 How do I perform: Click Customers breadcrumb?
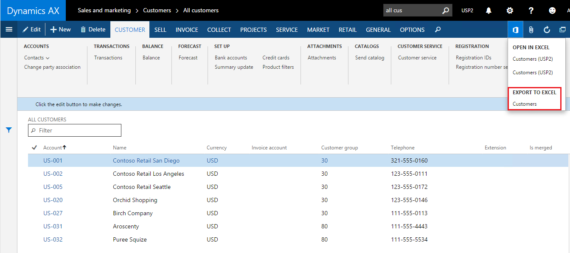pyautogui.click(x=157, y=10)
